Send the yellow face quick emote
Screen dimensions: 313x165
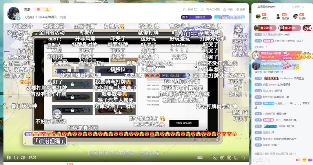click(304, 159)
